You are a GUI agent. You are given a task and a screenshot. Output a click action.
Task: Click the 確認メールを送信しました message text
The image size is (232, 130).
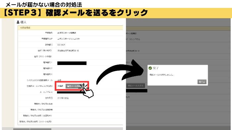click(x=162, y=75)
